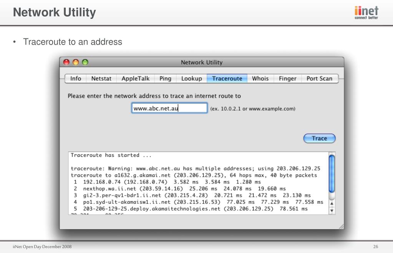Select the AppleTalk tab
The image size is (393, 253).
135,78
